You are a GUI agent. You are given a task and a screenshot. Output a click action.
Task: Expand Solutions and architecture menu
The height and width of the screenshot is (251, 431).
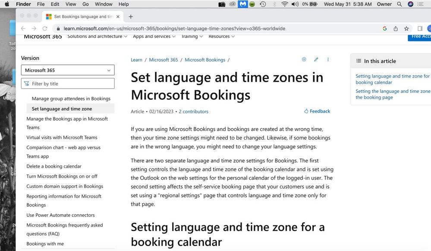coord(98,36)
